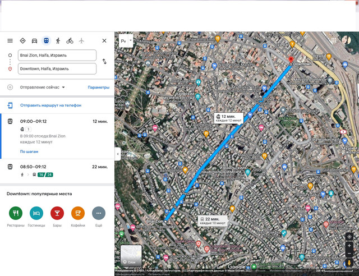359x276 pixels.
Task: Open the Haifa Museum of Art marker
Action: 198,96
